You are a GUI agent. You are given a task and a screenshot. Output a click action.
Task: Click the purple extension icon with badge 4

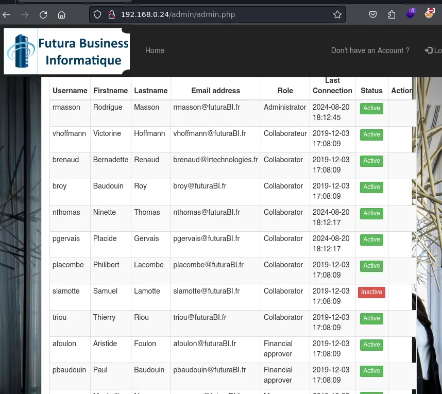tap(411, 14)
